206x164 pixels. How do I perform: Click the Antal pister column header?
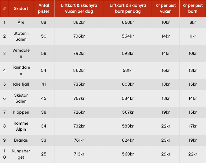click(43, 8)
